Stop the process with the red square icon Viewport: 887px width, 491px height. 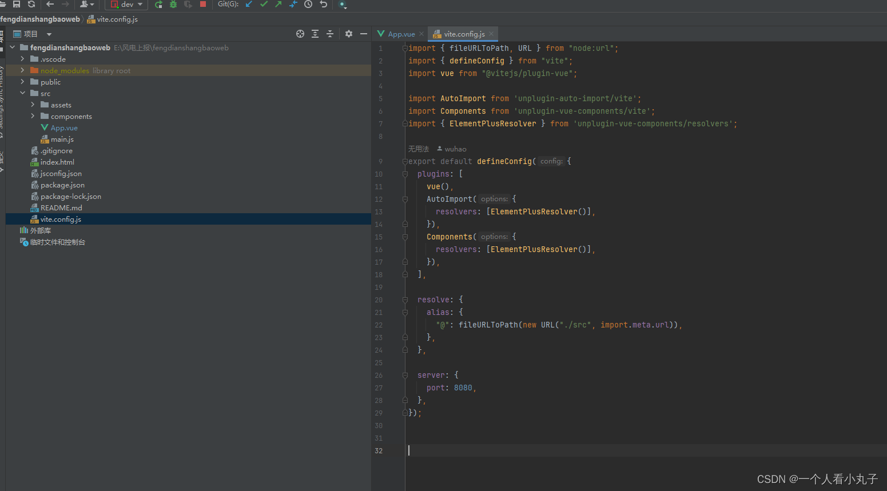tap(202, 3)
